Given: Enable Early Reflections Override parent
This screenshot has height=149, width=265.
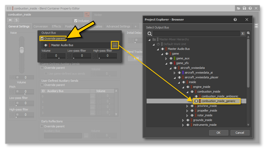Looking at the screenshot, I should click(42, 126).
